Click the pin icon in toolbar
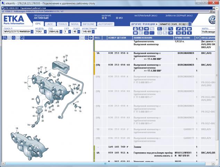Image resolution: width=220 pixels, height=167 pixels. 178,29
